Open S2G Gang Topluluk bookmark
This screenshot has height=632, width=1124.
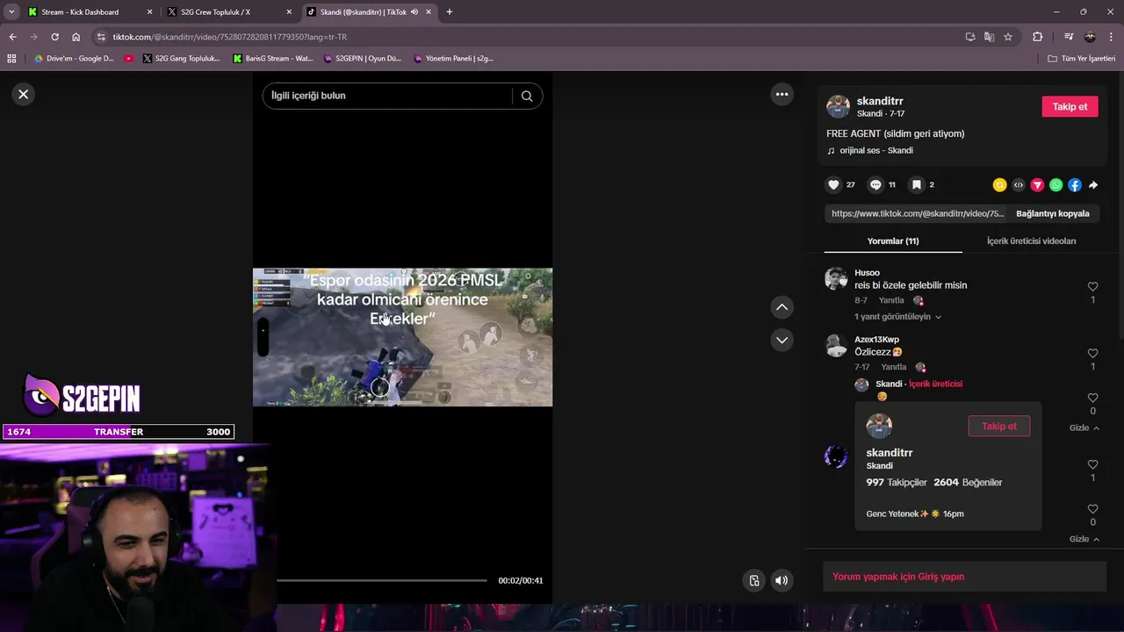point(181,59)
